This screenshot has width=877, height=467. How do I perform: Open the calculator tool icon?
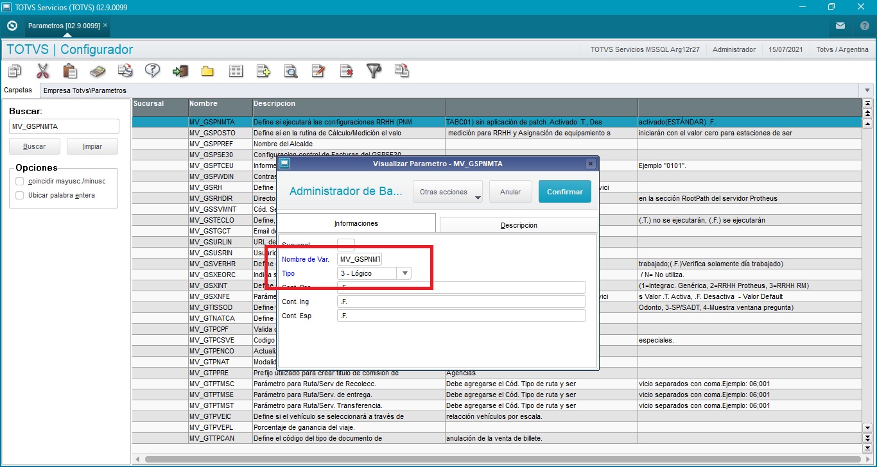[x=98, y=71]
